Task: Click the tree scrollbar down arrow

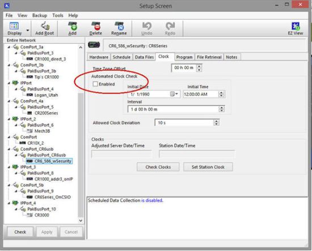Action: (81, 220)
